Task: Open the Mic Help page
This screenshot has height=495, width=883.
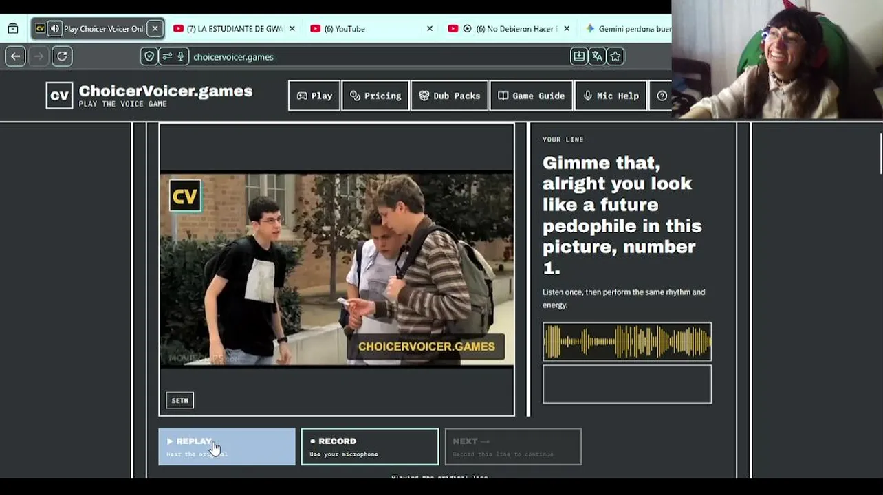Action: pos(611,96)
